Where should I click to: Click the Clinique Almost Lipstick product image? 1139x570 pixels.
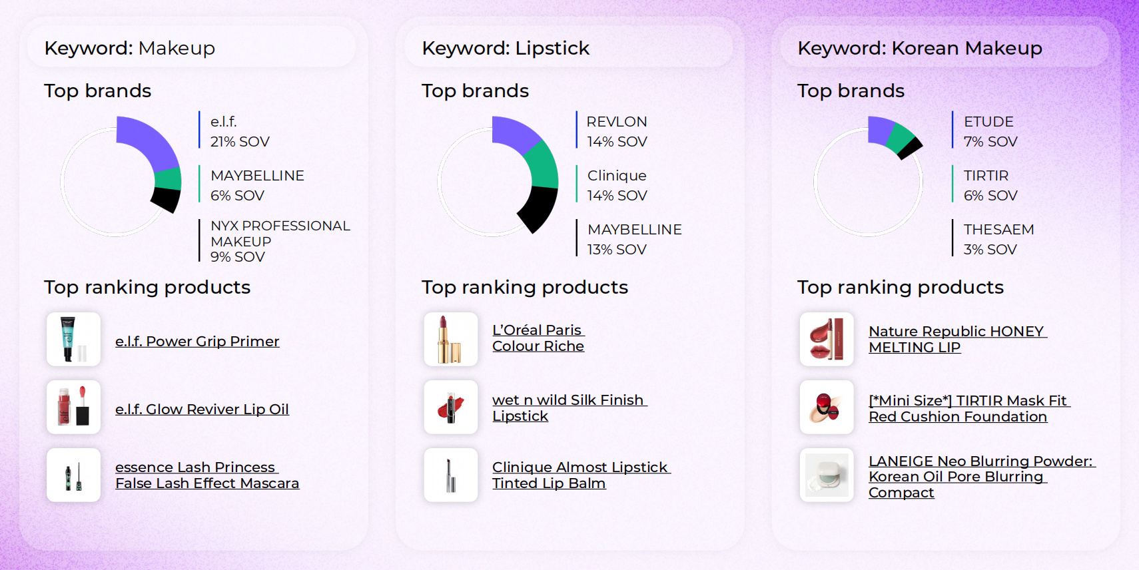(451, 475)
